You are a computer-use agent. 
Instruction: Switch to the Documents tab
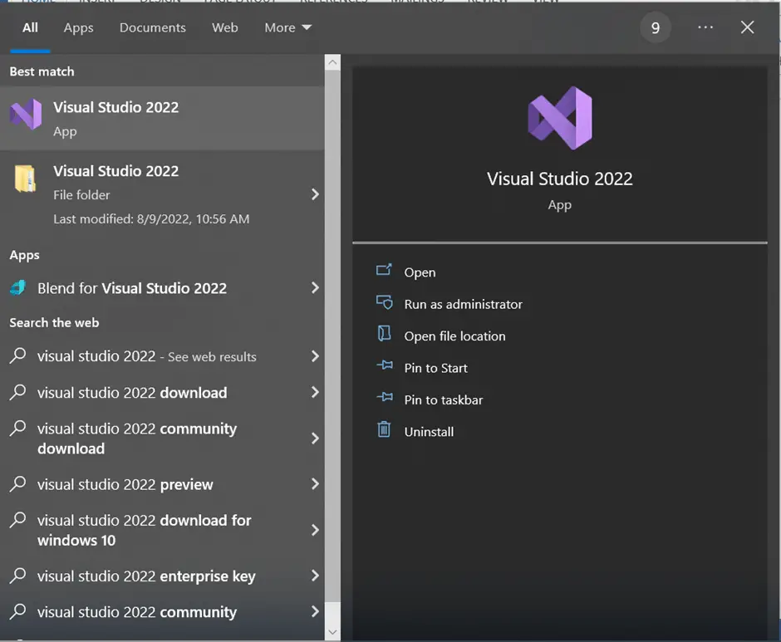[152, 27]
